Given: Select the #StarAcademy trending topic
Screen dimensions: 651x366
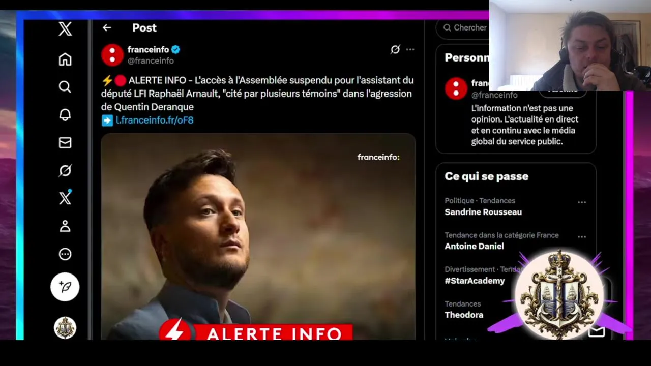Looking at the screenshot, I should point(475,281).
